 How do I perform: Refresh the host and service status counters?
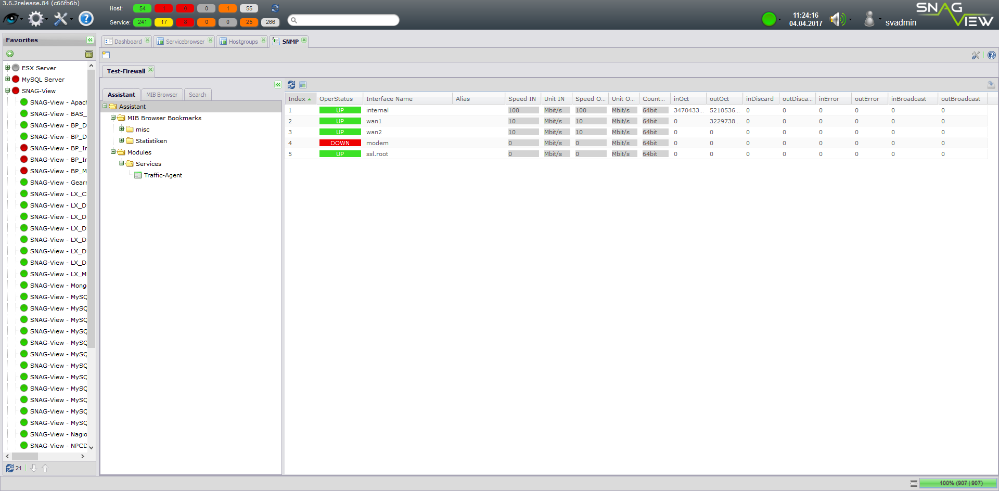[x=275, y=8]
